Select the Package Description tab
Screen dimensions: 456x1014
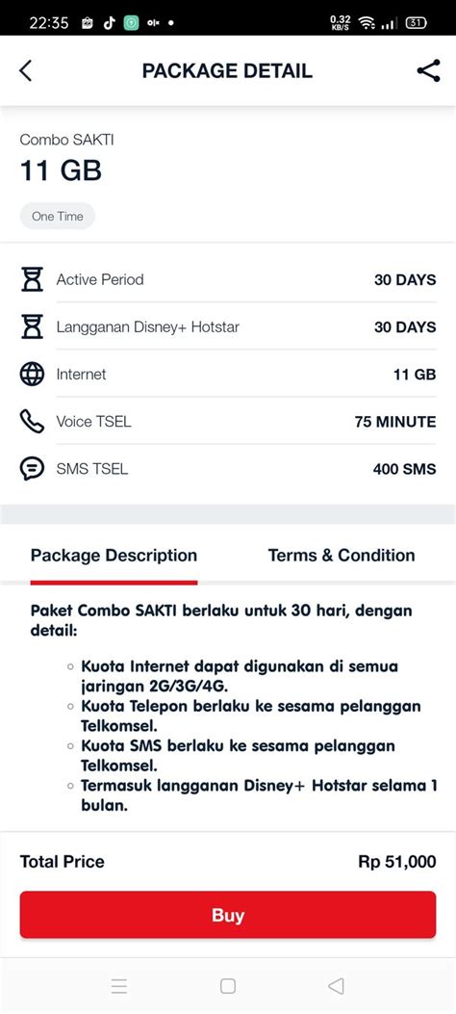[114, 556]
